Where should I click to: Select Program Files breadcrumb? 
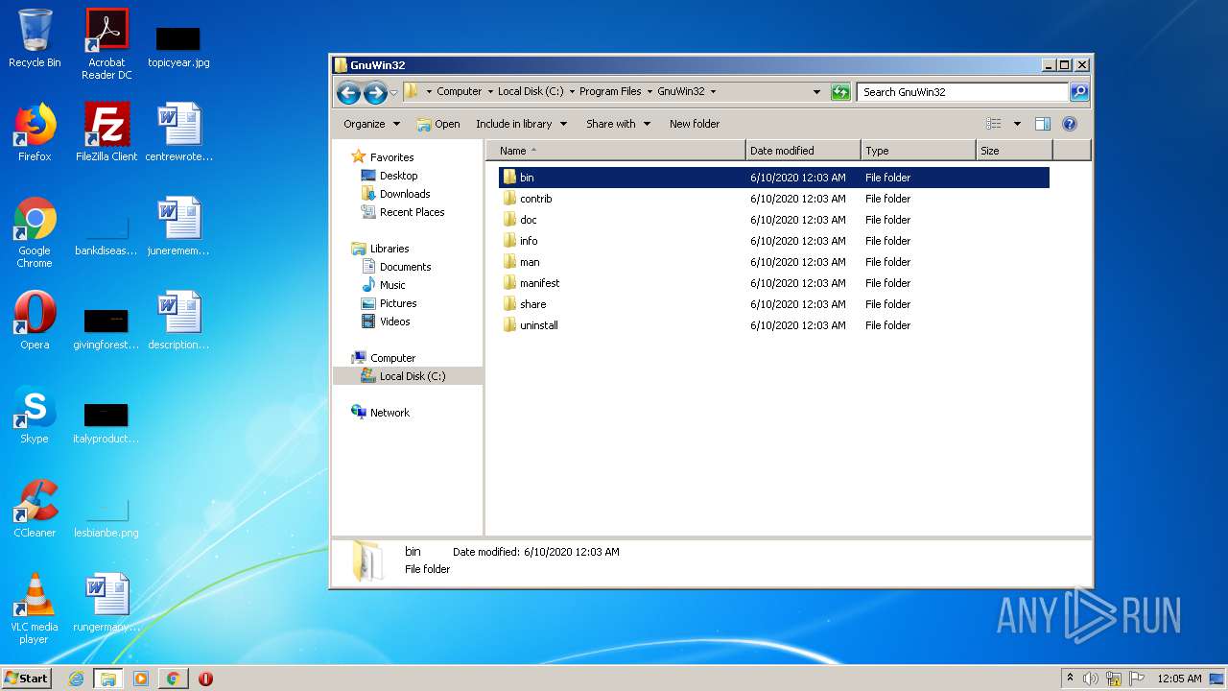pos(610,92)
